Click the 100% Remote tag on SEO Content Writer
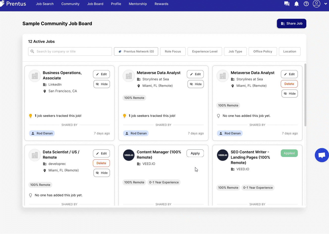This screenshot has height=234, width=329. [x=228, y=188]
